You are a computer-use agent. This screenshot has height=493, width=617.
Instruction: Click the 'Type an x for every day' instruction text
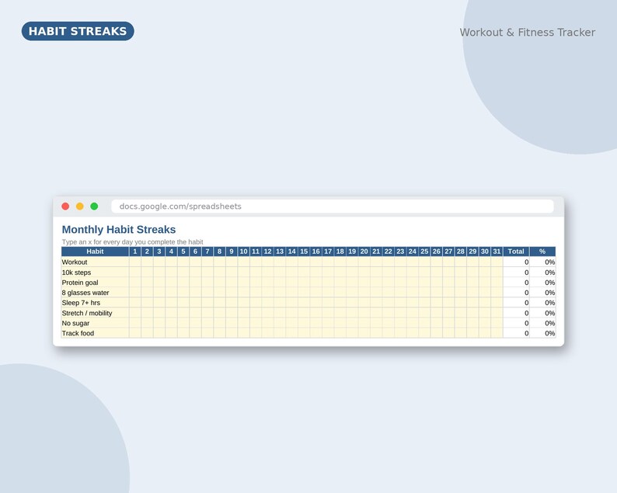pyautogui.click(x=133, y=241)
